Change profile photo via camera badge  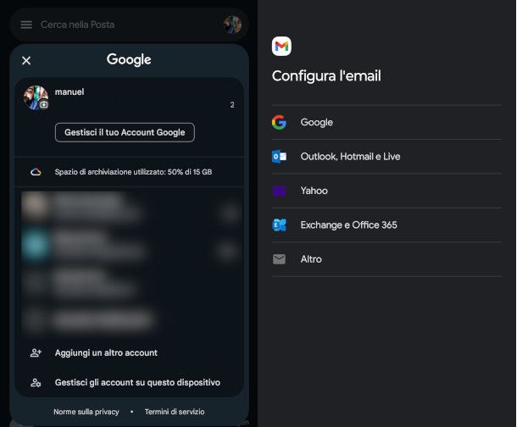(x=44, y=105)
